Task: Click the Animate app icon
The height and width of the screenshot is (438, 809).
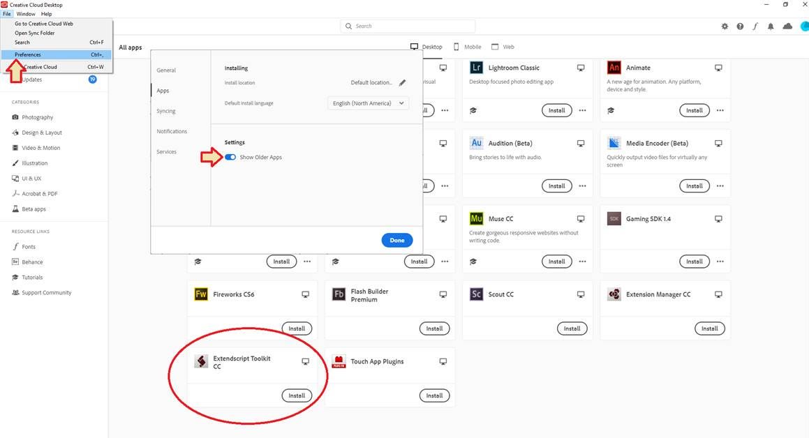Action: click(x=614, y=68)
